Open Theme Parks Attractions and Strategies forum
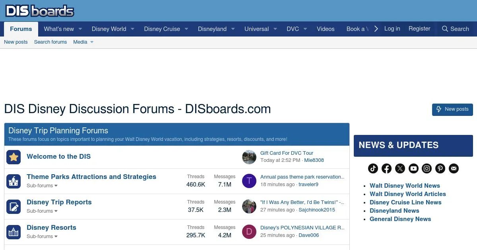Image resolution: width=477 pixels, height=250 pixels. click(91, 177)
